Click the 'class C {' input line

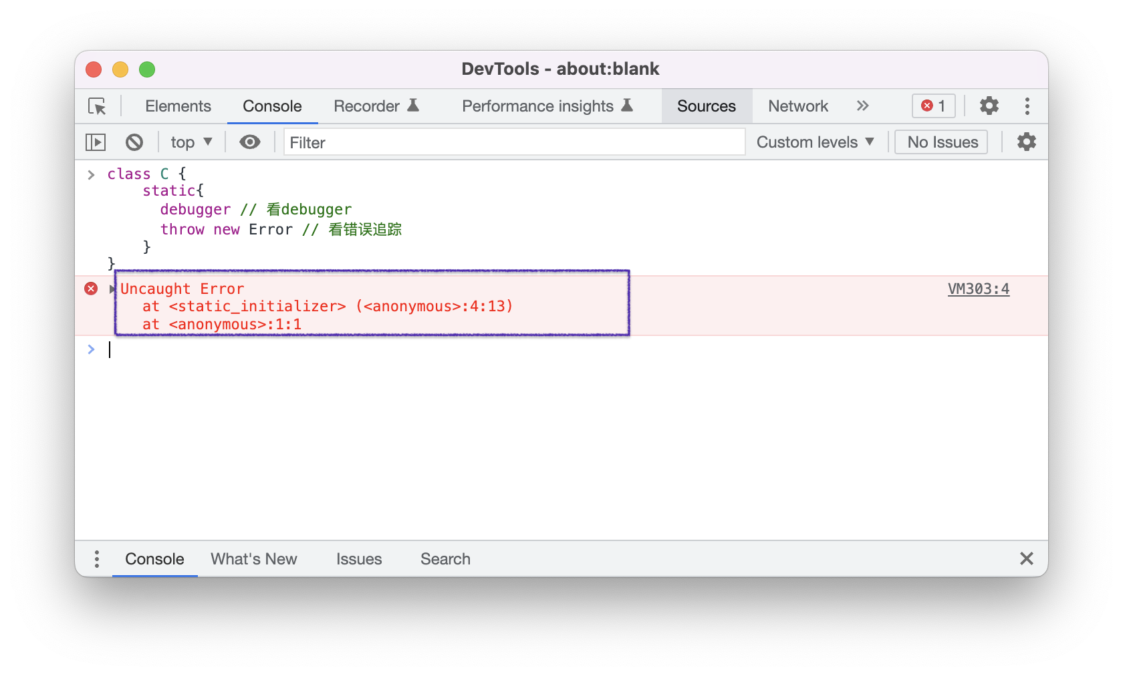(x=146, y=174)
